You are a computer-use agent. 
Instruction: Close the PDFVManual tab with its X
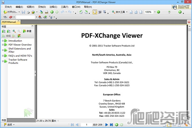coord(19,21)
